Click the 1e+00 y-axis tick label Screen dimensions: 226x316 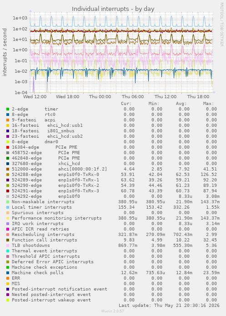pyautogui.click(x=20, y=50)
